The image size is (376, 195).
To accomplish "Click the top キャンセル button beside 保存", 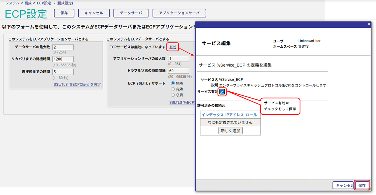I will point(94,13).
